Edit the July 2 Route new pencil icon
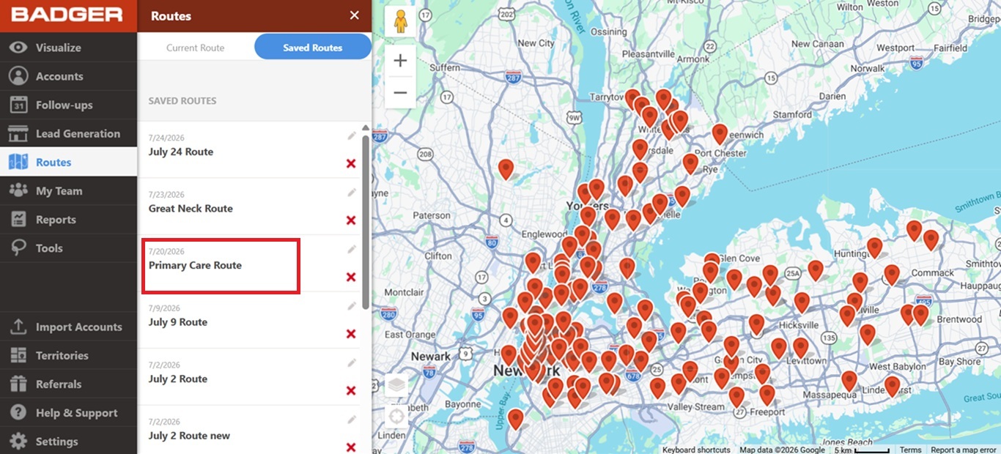 click(352, 419)
